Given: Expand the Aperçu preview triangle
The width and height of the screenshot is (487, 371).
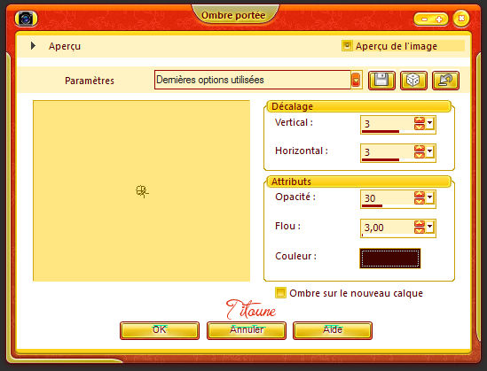Looking at the screenshot, I should click(33, 46).
